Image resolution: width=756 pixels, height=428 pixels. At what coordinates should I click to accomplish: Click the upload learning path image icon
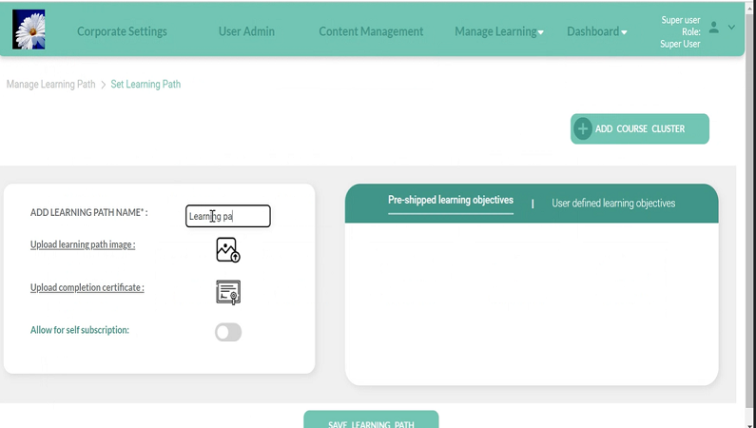tap(228, 250)
